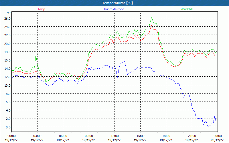Click the 24,0 y-axis value
This screenshot has height=143, width=229.
point(7,27)
